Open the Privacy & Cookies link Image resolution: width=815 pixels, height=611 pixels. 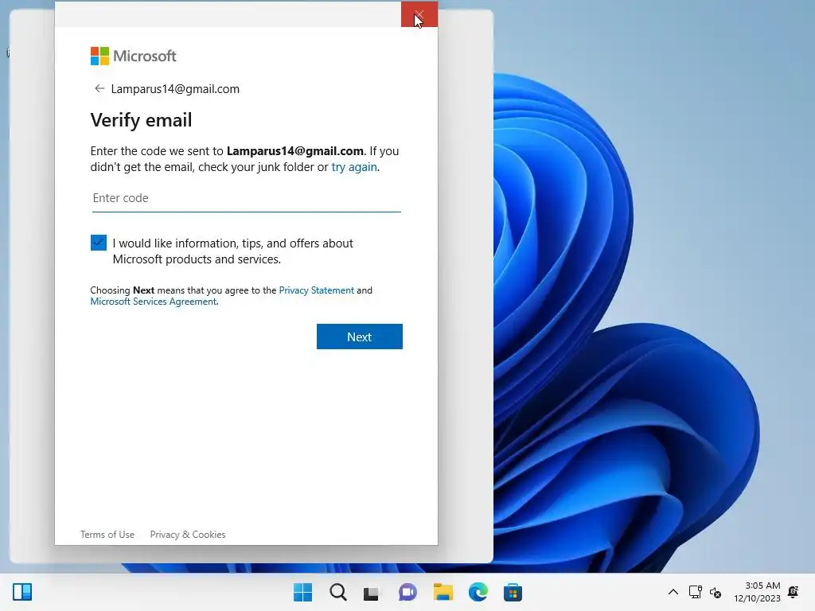188,534
